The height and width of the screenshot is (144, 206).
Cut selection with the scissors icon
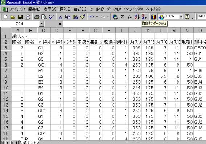coord(60,17)
